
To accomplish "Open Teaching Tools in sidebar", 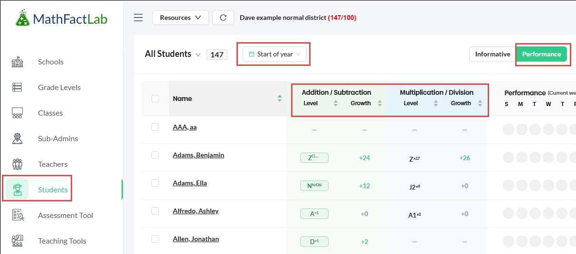I will pos(62,241).
